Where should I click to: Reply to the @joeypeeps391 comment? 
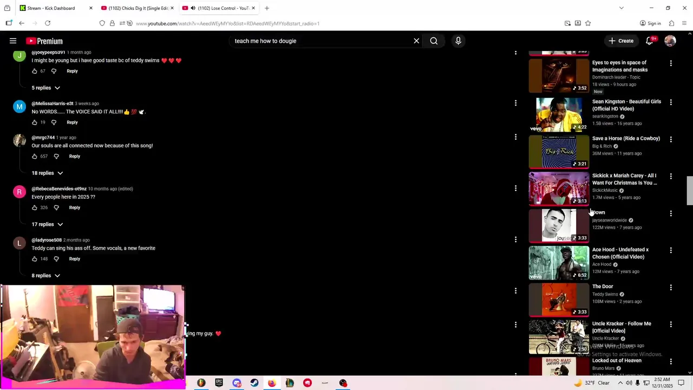[72, 71]
